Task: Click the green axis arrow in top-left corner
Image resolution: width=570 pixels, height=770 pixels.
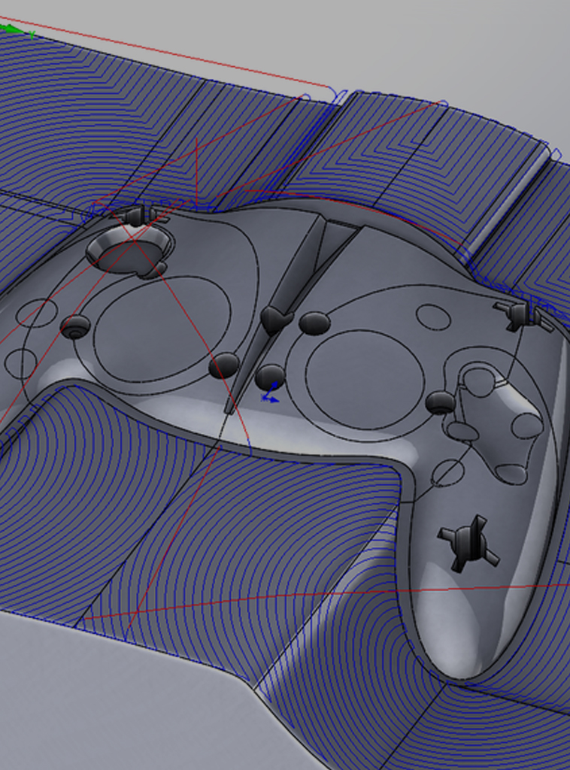Action: click(11, 29)
